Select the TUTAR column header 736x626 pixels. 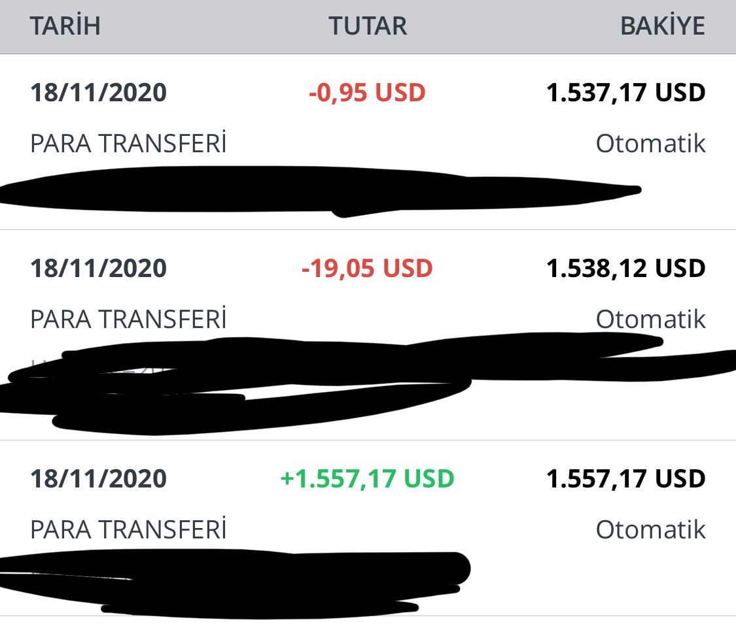coord(368,25)
